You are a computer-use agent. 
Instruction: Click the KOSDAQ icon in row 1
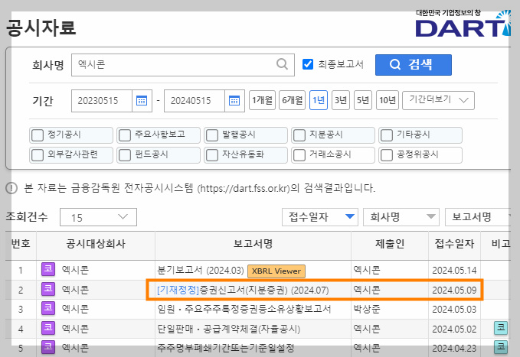pos(48,269)
